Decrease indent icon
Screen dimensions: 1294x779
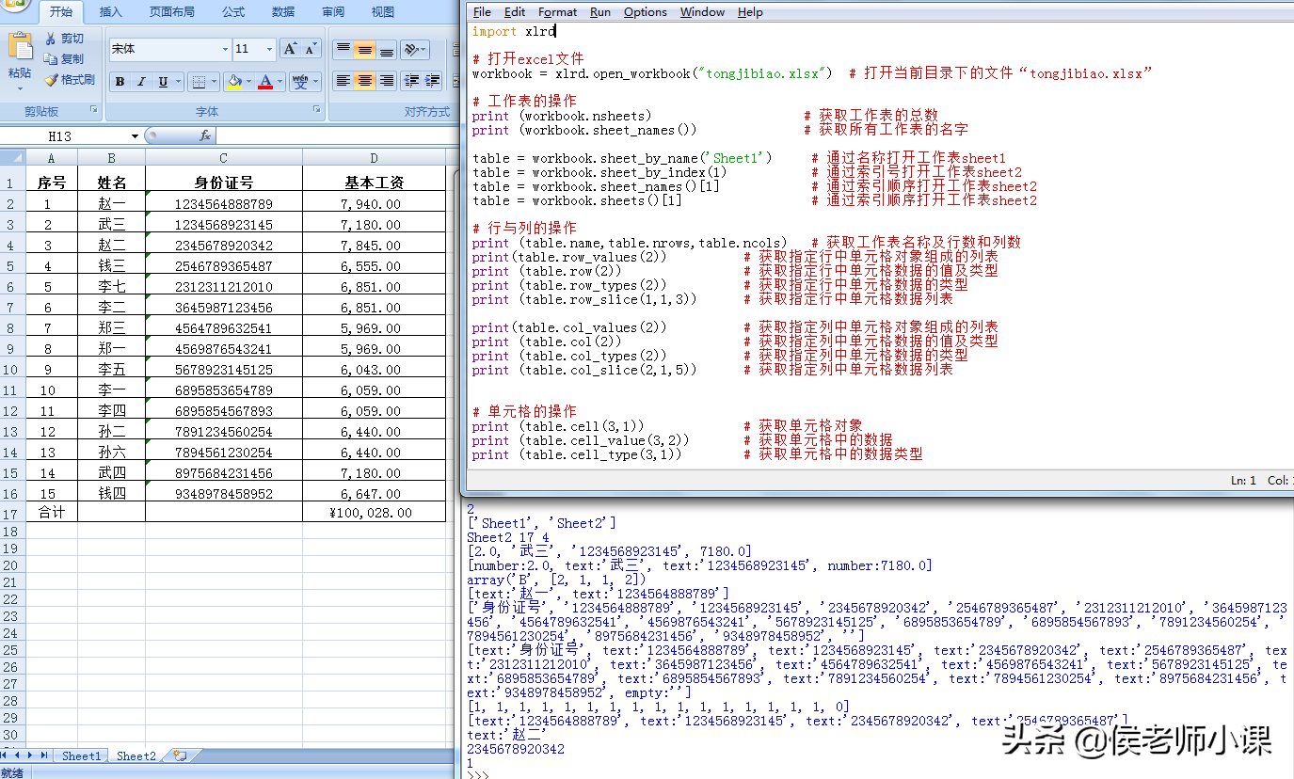point(411,81)
